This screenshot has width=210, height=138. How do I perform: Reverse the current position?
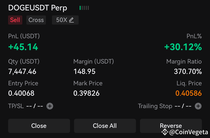tap(171, 126)
